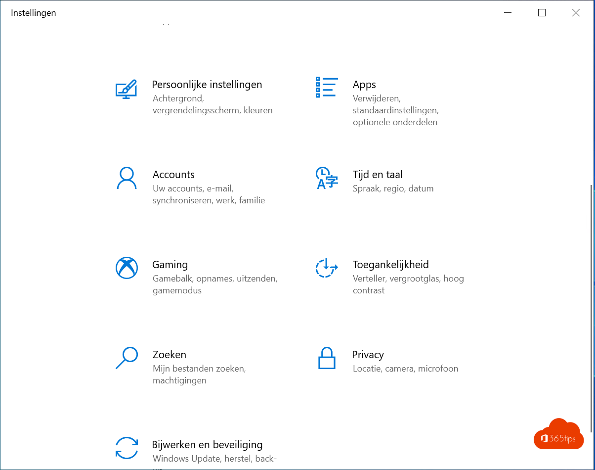Click 'Uw accounts, e-mail, synchroniseren' description

(209, 194)
